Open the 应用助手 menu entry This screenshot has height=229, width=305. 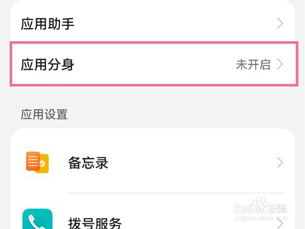coord(48,23)
